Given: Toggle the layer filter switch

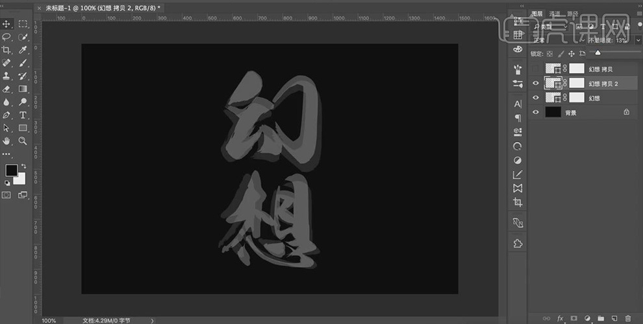Looking at the screenshot, I should [x=640, y=25].
